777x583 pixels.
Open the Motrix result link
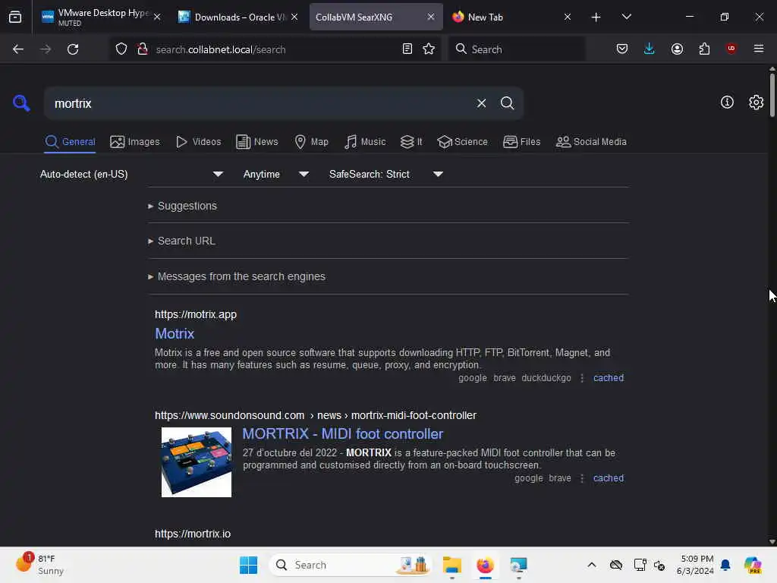175,334
